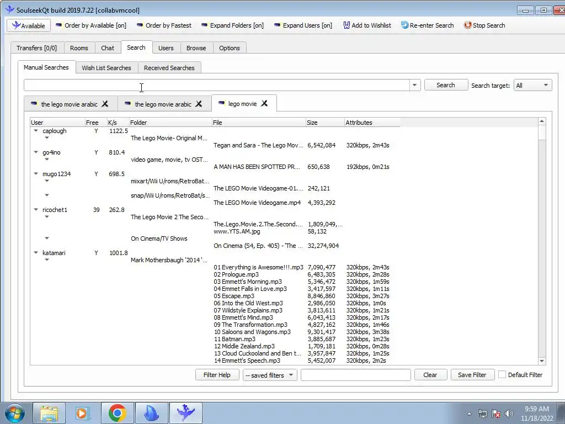This screenshot has height=424, width=565.
Task: Collapse the On Cinema/TV Shows folder
Action: pos(47,239)
